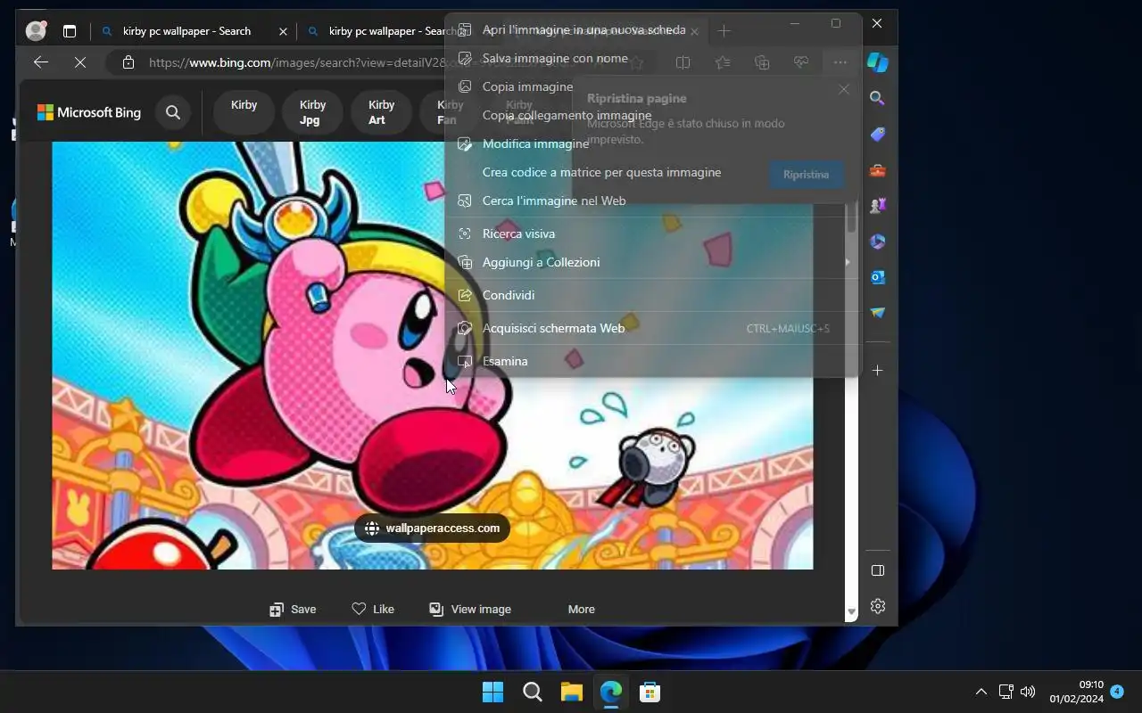Open sidebar settings gear

[878, 606]
